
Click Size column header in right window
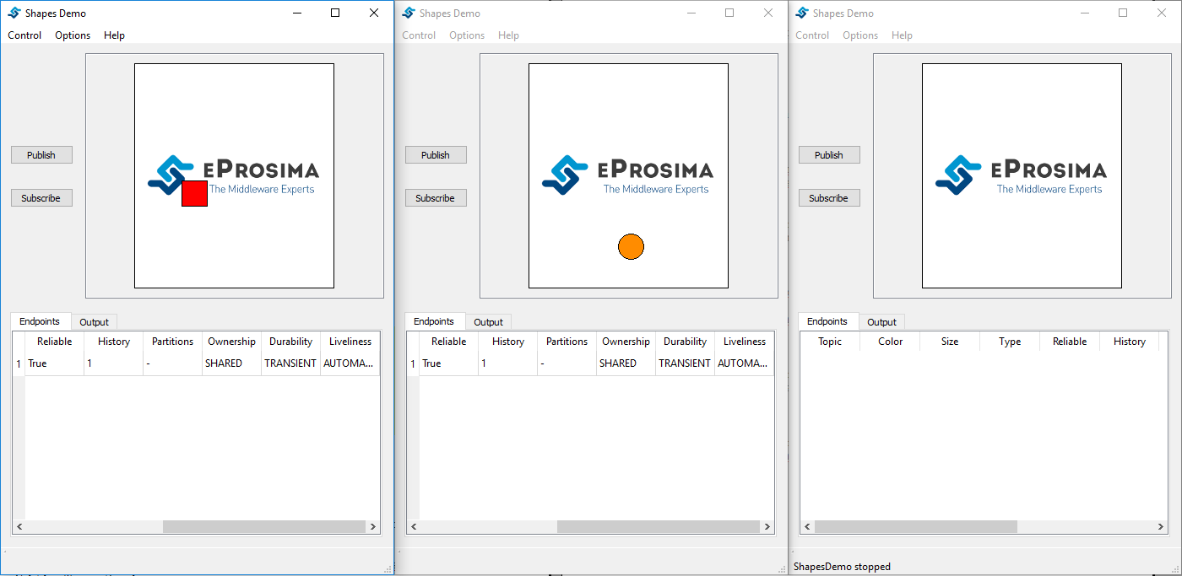(950, 342)
